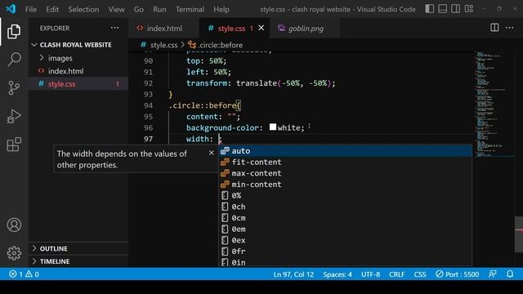Expand the TIMELINE section

pos(78,261)
